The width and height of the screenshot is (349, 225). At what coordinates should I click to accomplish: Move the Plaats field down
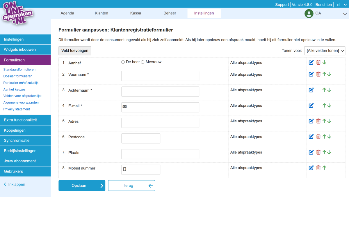click(x=329, y=152)
